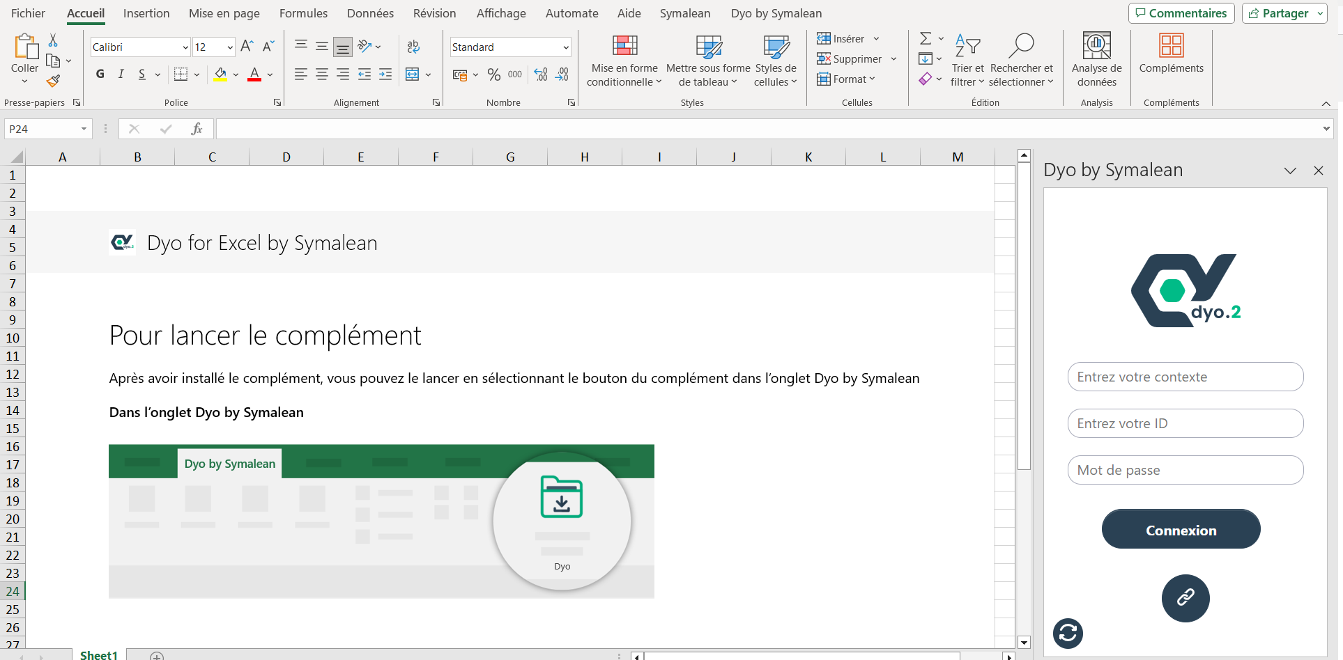
Task: Click the merge and center icon
Action: pyautogui.click(x=413, y=74)
